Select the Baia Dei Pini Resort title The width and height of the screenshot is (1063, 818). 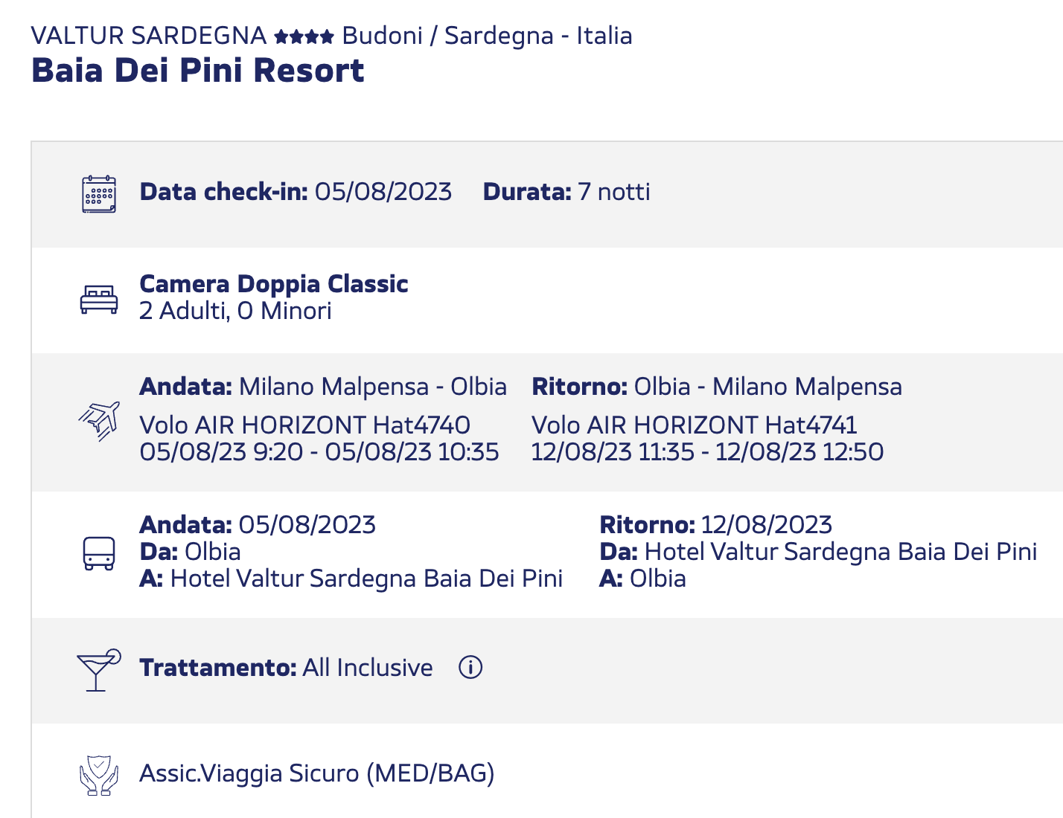click(x=198, y=71)
